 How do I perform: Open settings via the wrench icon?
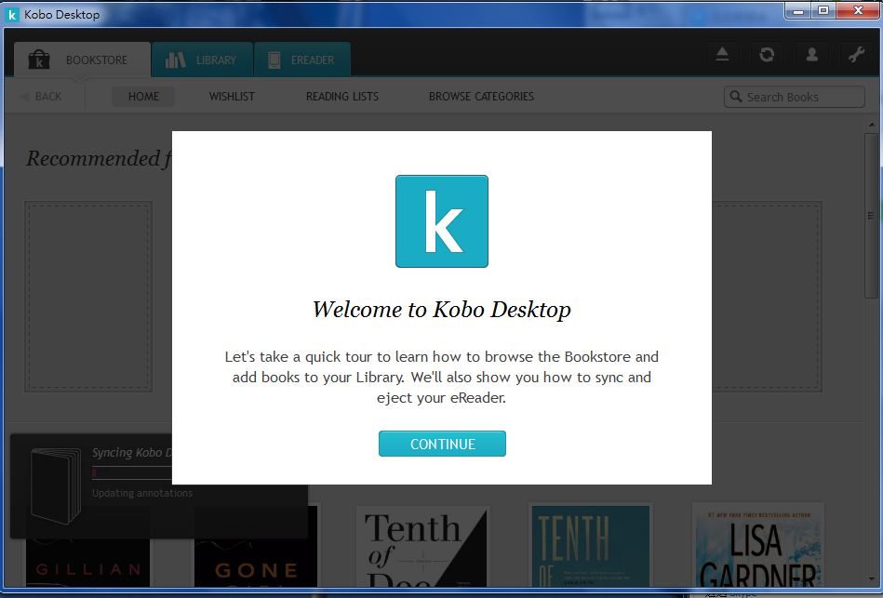click(856, 55)
